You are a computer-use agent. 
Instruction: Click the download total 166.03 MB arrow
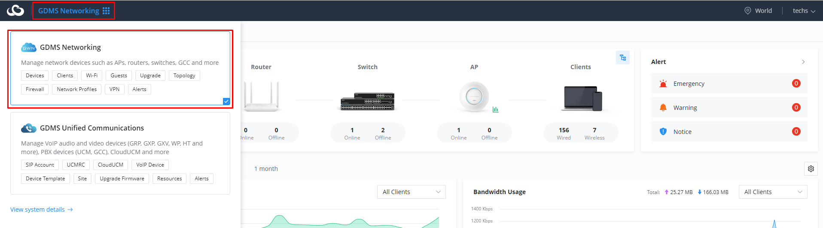click(699, 192)
